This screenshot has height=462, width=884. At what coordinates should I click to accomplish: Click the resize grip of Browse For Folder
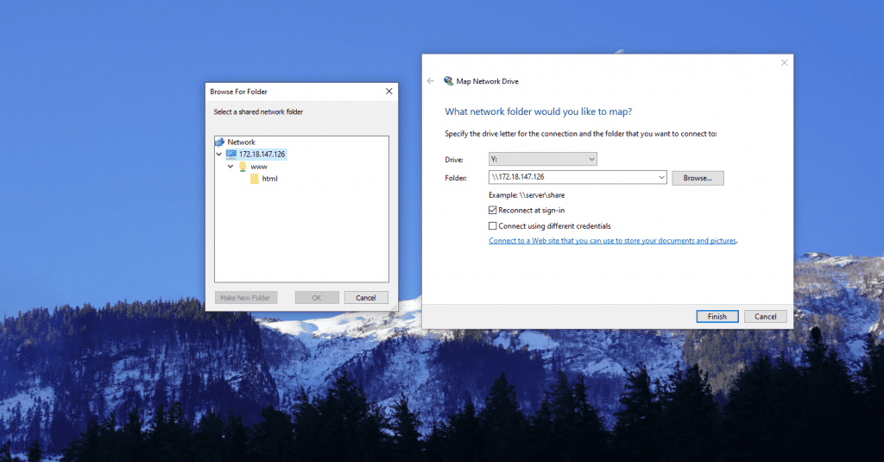point(394,307)
